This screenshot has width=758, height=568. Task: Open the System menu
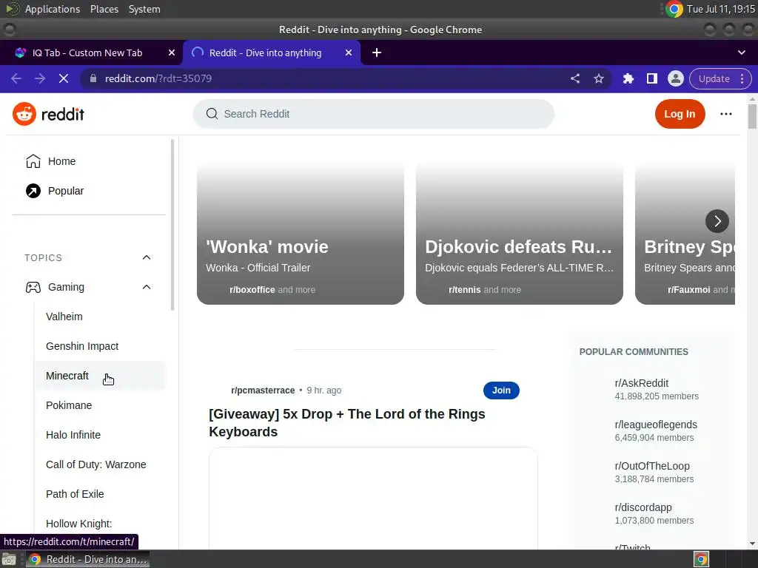[144, 9]
